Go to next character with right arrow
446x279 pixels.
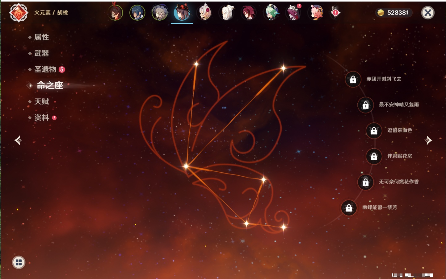[428, 140]
